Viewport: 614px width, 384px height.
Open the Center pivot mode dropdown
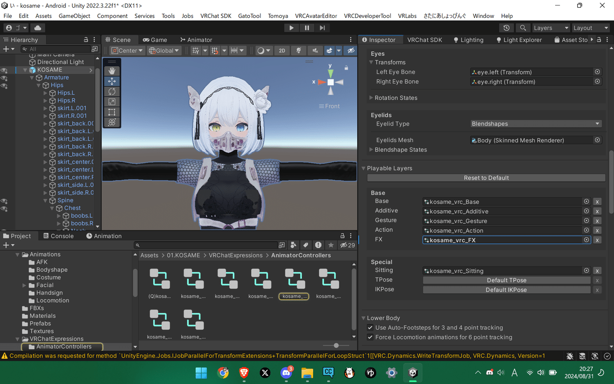127,50
